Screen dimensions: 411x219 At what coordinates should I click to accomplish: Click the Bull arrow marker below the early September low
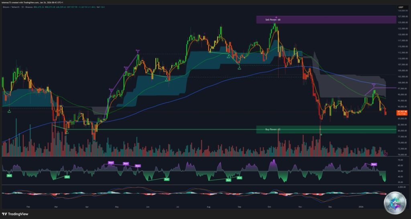[240, 68]
